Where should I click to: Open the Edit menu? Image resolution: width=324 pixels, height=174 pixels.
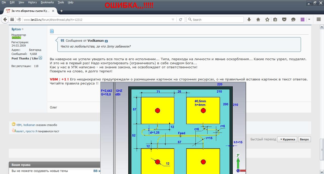coord(12,2)
